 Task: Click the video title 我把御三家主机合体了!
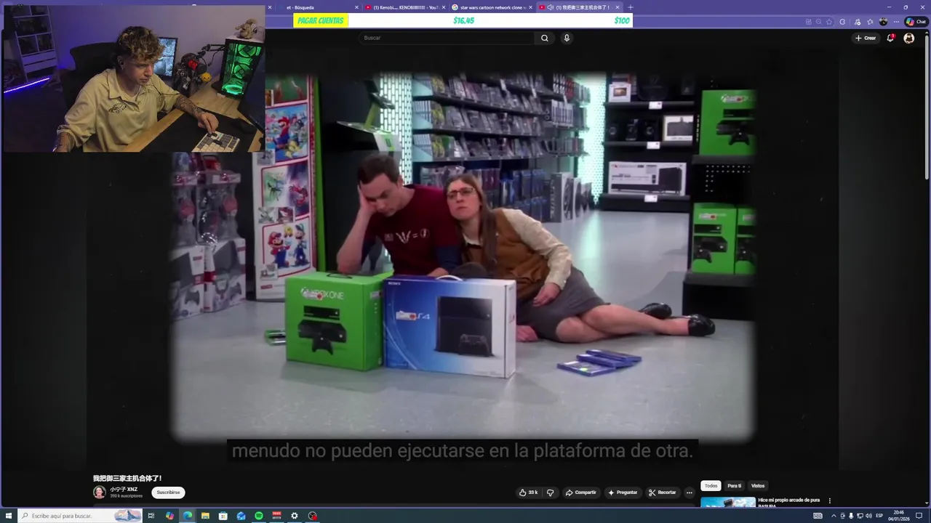coord(127,478)
